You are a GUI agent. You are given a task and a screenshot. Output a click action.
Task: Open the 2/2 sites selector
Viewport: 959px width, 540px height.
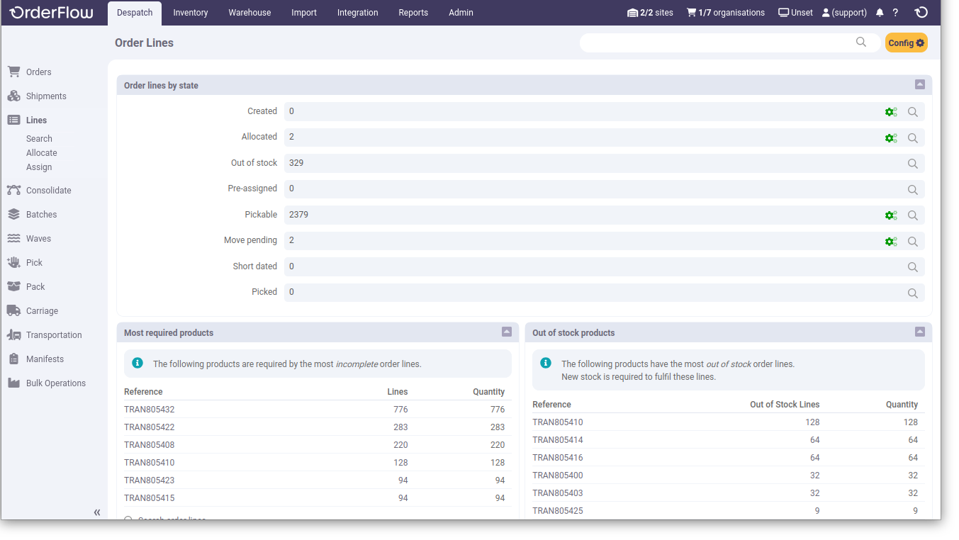point(649,12)
